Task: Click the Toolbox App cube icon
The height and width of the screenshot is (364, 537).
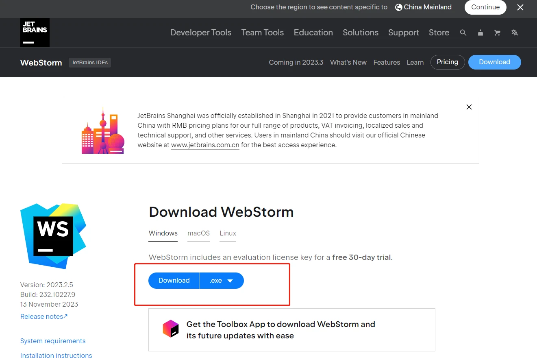Action: point(171,329)
